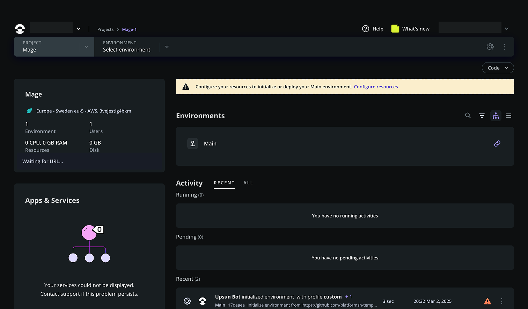This screenshot has height=309, width=528.
Task: Switch to environments tree view
Action: (496, 116)
